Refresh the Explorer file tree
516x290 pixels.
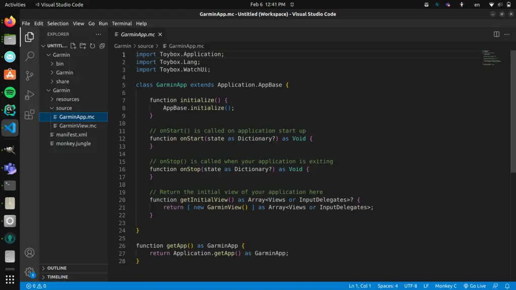pos(93,46)
